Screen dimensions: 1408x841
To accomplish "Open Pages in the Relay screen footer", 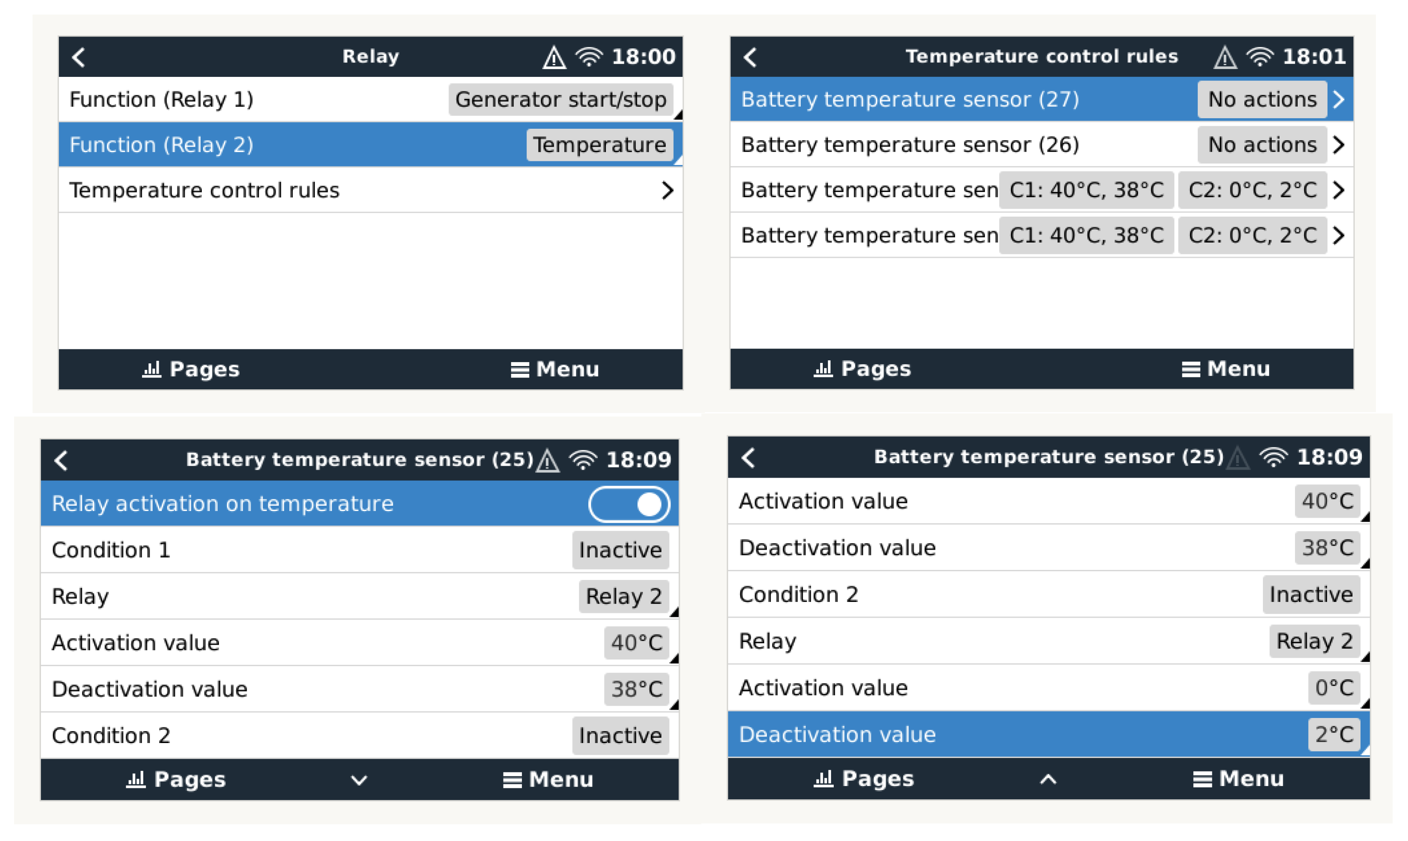I will click(191, 370).
